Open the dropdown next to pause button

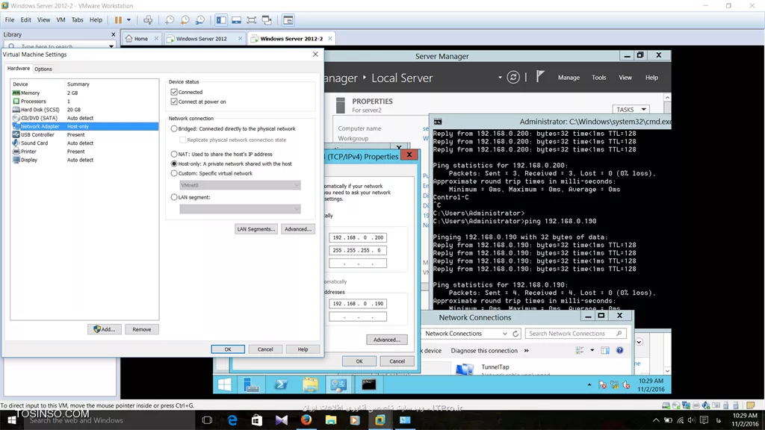128,20
